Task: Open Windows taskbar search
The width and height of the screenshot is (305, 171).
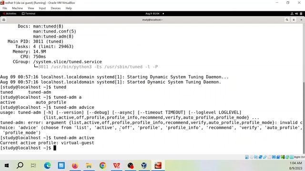Action: tap(20, 165)
